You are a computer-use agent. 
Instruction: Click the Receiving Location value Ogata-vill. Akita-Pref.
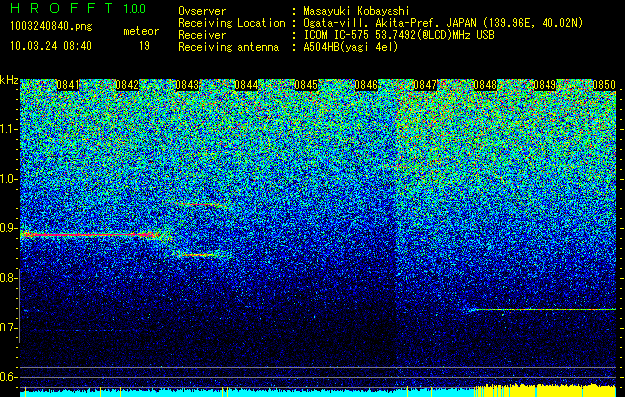[x=374, y=23]
